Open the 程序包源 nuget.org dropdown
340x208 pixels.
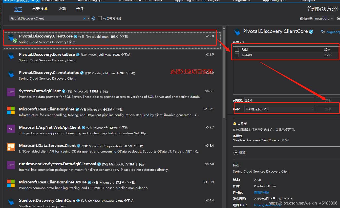(x=324, y=18)
